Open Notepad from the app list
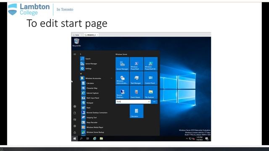Viewport: 269px width, 151px height. point(87,103)
